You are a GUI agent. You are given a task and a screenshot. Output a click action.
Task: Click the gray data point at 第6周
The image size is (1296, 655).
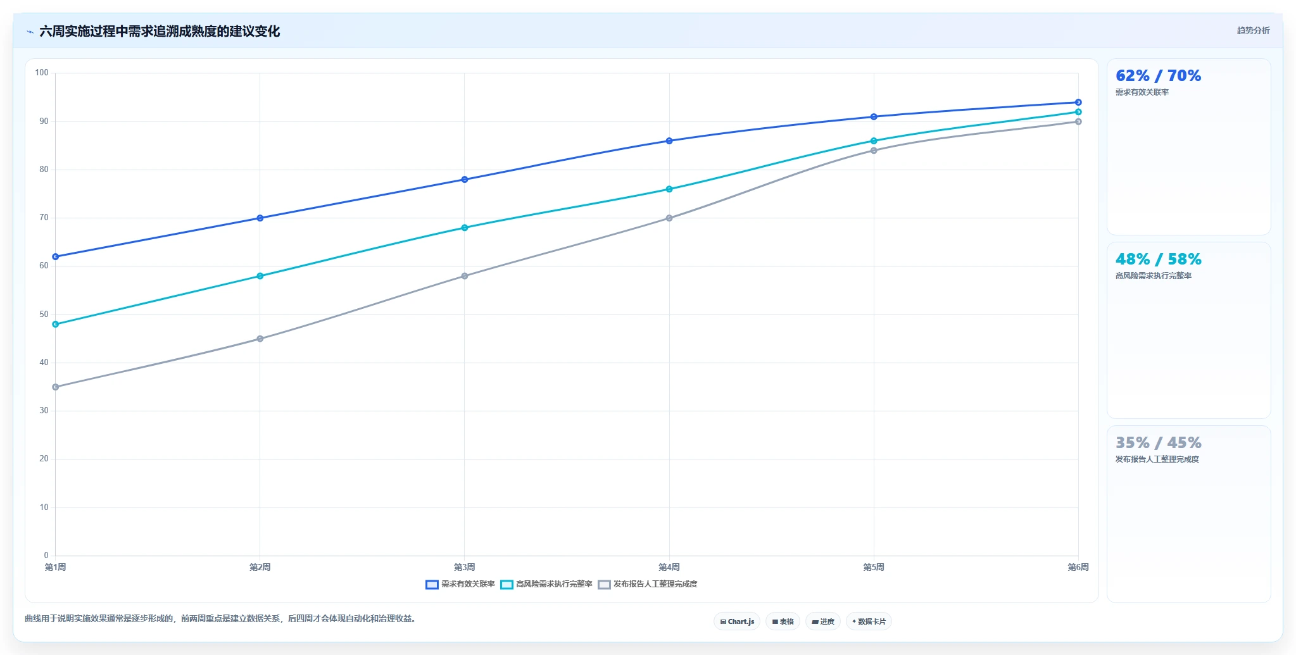(x=1078, y=122)
